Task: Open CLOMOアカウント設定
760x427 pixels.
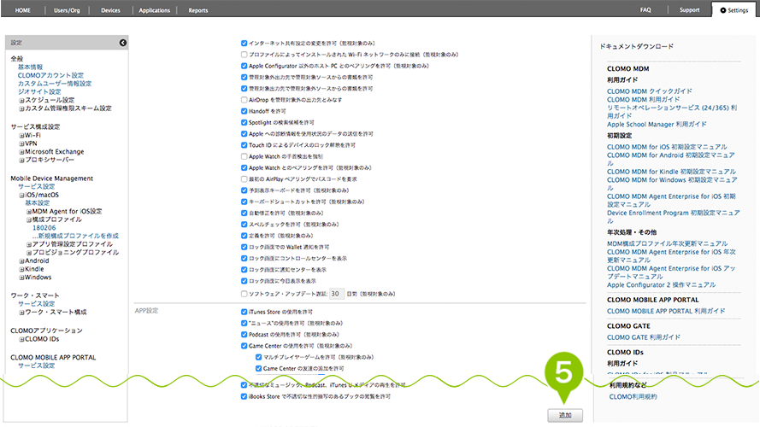Action: coord(50,75)
